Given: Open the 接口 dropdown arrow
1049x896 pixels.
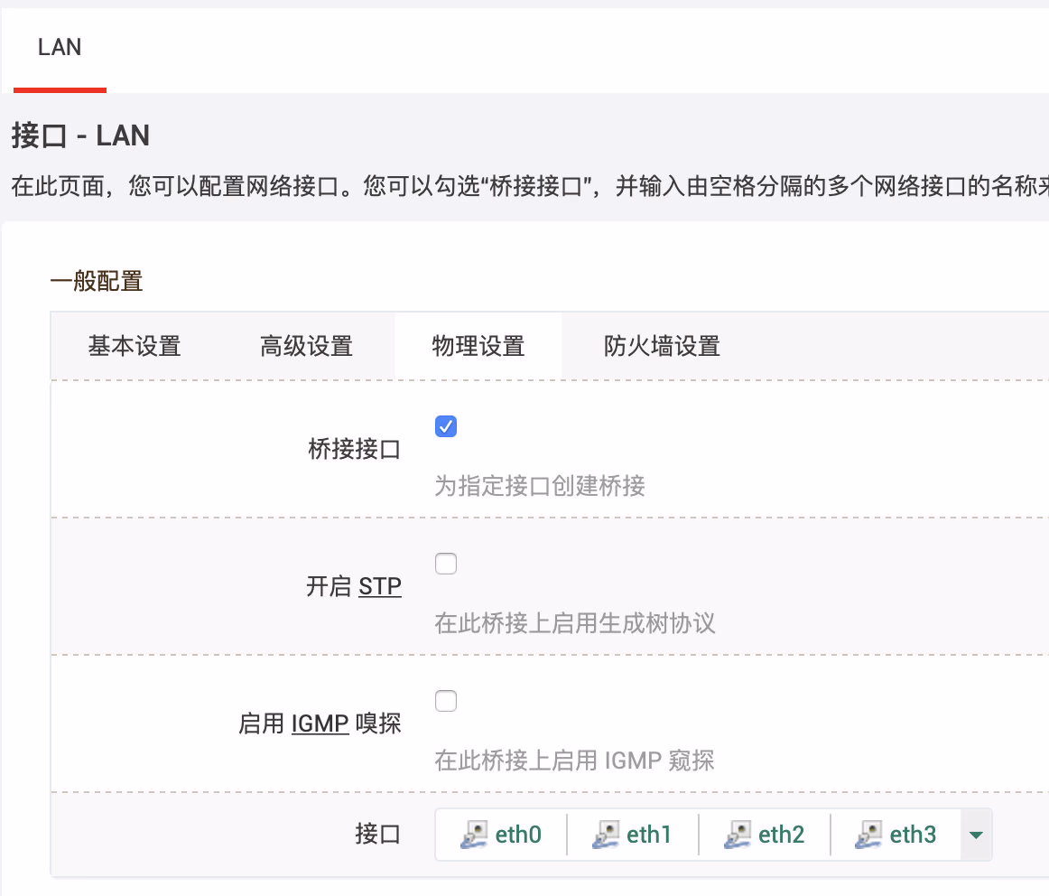Looking at the screenshot, I should 975,835.
